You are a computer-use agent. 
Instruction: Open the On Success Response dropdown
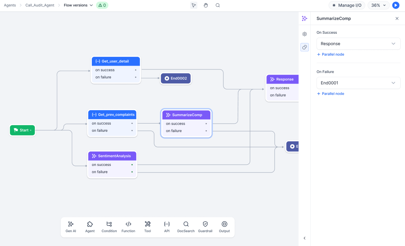358,44
